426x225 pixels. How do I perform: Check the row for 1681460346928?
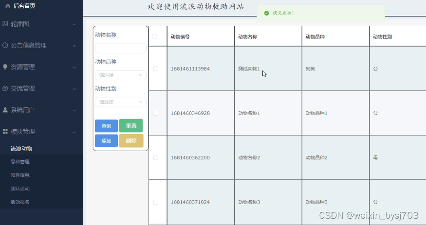[156, 113]
